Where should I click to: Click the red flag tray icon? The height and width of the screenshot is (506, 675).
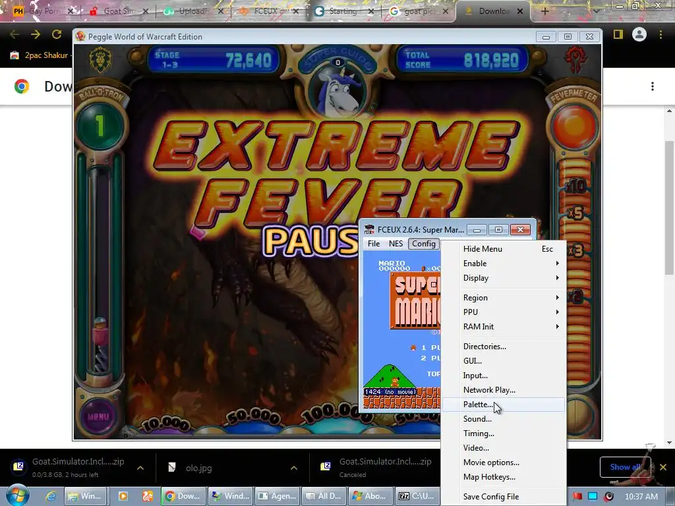[577, 496]
